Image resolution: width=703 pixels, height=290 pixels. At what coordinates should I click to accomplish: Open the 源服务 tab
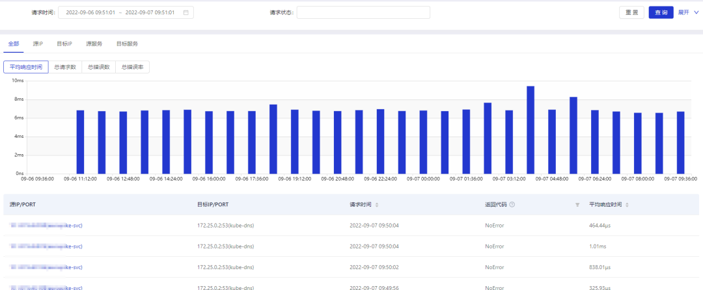pos(94,44)
